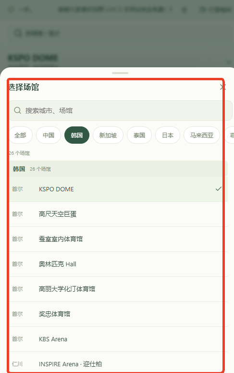Select the 马来西亚 filter chip
The image size is (234, 373).
click(x=202, y=136)
